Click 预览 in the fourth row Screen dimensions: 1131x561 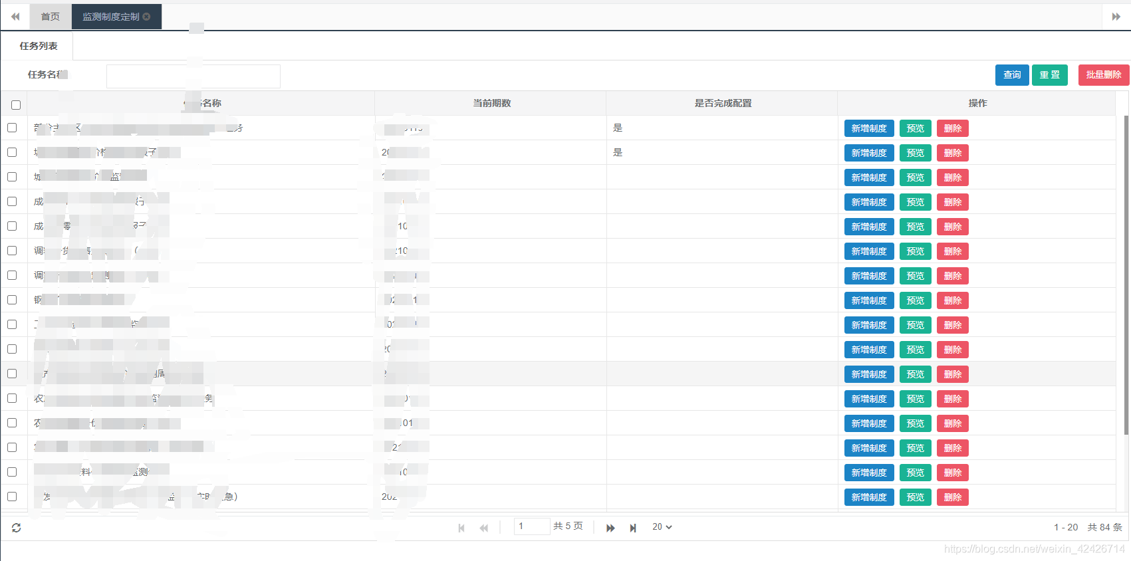pyautogui.click(x=916, y=202)
